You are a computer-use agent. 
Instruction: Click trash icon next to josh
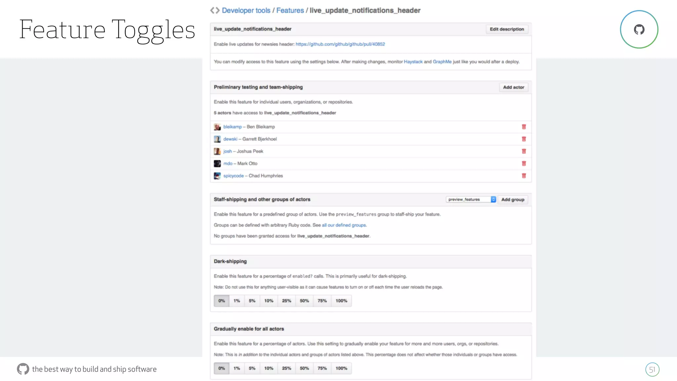click(524, 151)
